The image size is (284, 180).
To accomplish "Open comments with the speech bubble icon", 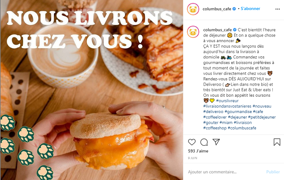I will pyautogui.click(x=204, y=142).
